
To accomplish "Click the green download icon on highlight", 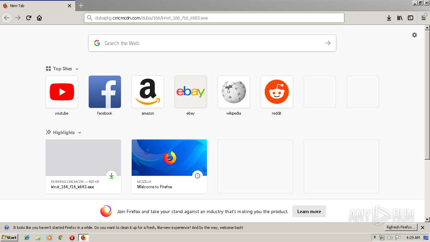I will [112, 176].
